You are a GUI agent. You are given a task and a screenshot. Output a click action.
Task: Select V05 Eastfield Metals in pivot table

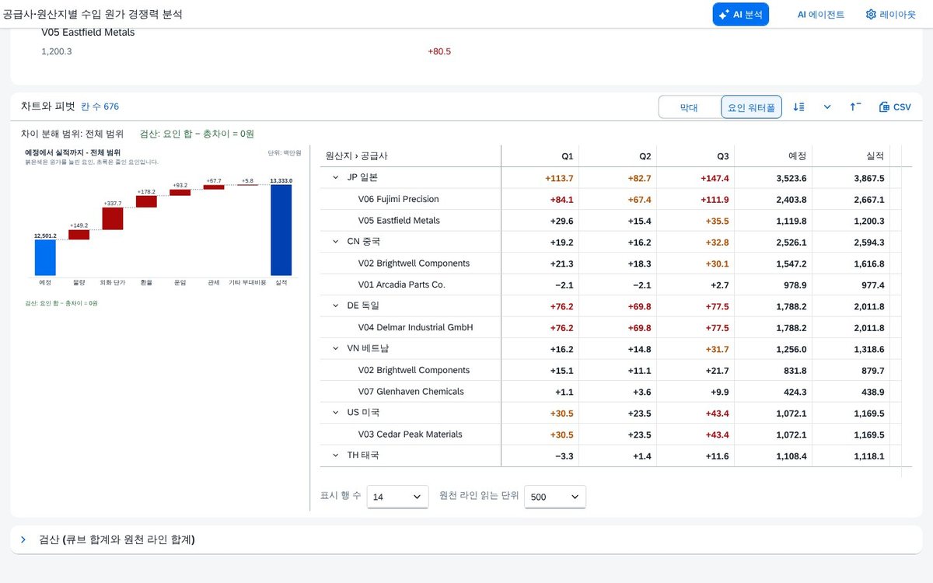tap(610, 221)
